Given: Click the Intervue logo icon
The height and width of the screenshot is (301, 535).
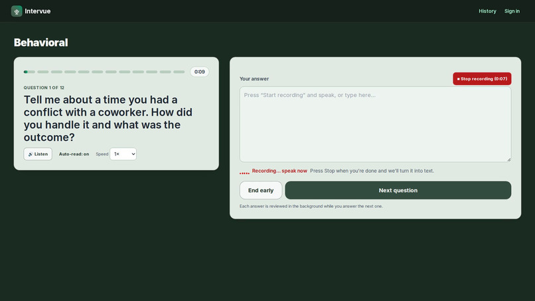Looking at the screenshot, I should click(x=17, y=11).
